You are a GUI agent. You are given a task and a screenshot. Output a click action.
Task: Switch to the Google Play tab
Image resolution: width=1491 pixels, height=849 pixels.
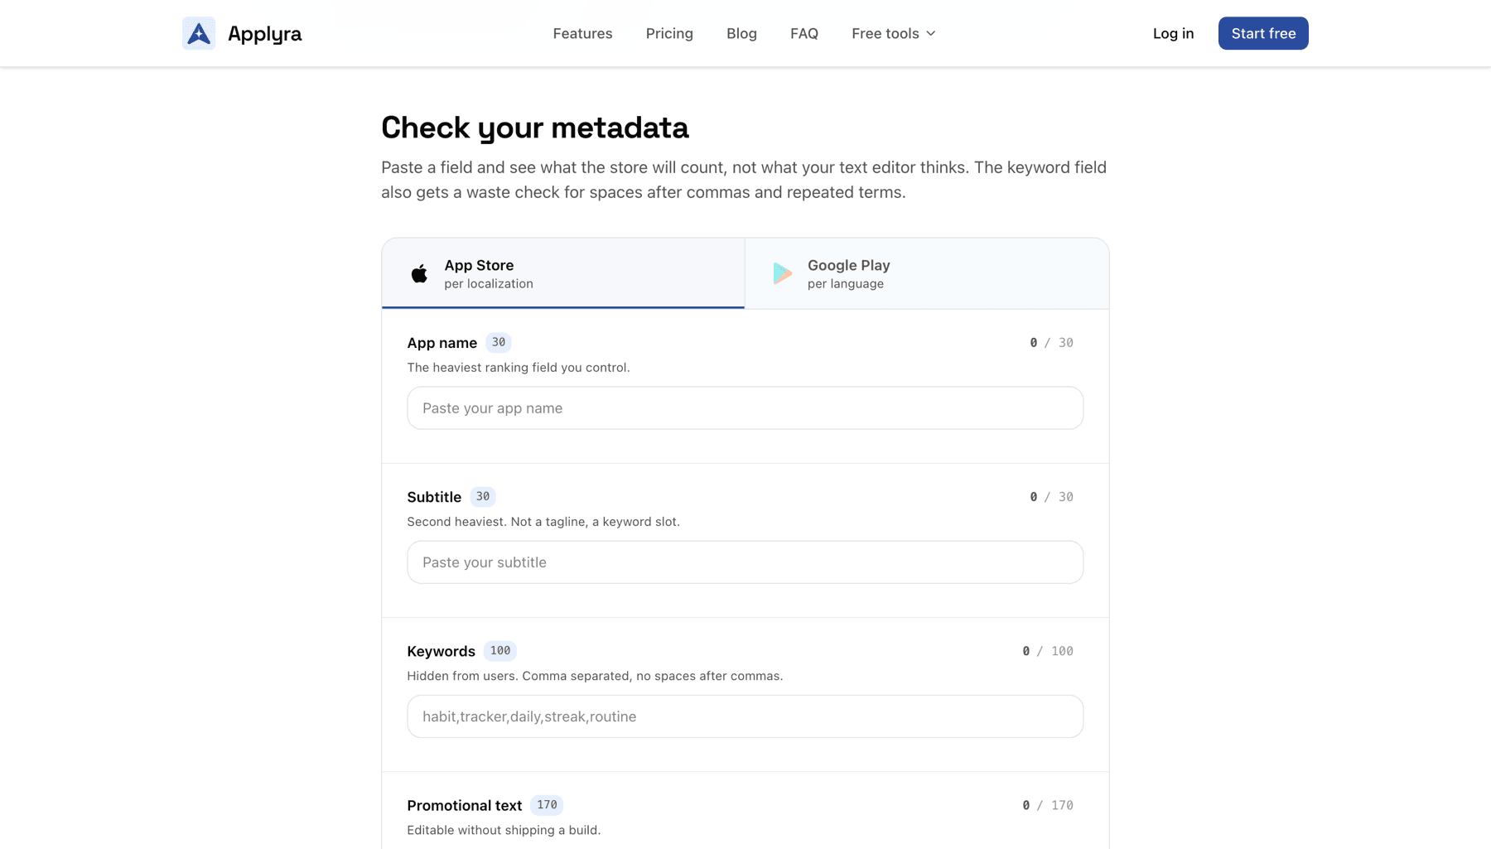pos(927,273)
